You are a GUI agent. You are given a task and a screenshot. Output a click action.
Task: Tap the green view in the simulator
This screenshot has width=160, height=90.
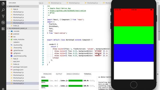click(134, 35)
